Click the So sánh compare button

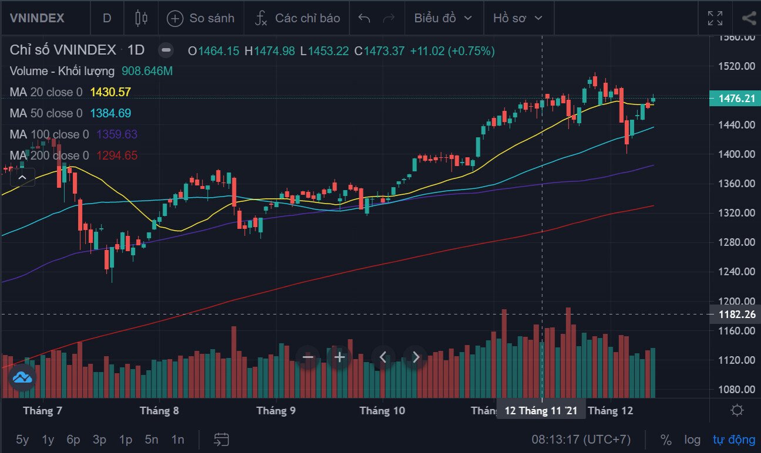point(201,18)
